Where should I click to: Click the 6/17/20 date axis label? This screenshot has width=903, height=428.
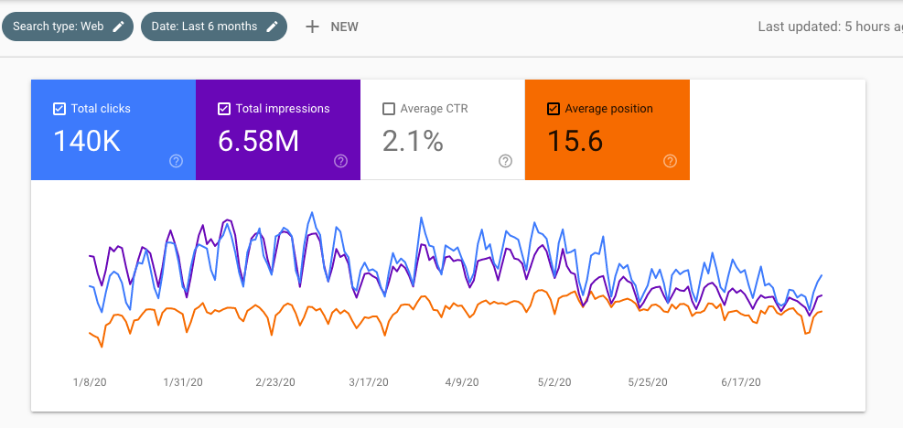(741, 382)
